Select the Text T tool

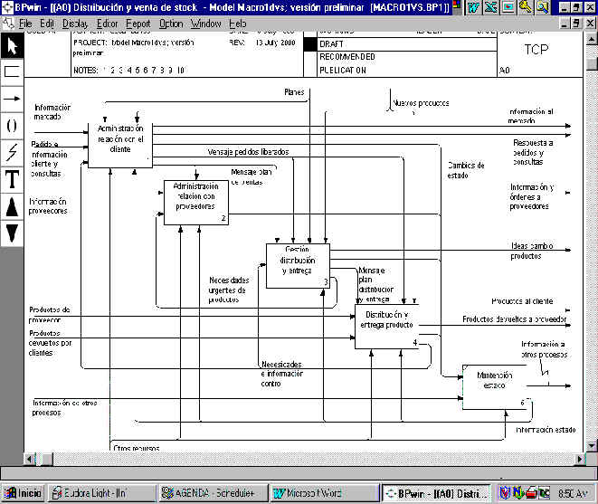(12, 179)
